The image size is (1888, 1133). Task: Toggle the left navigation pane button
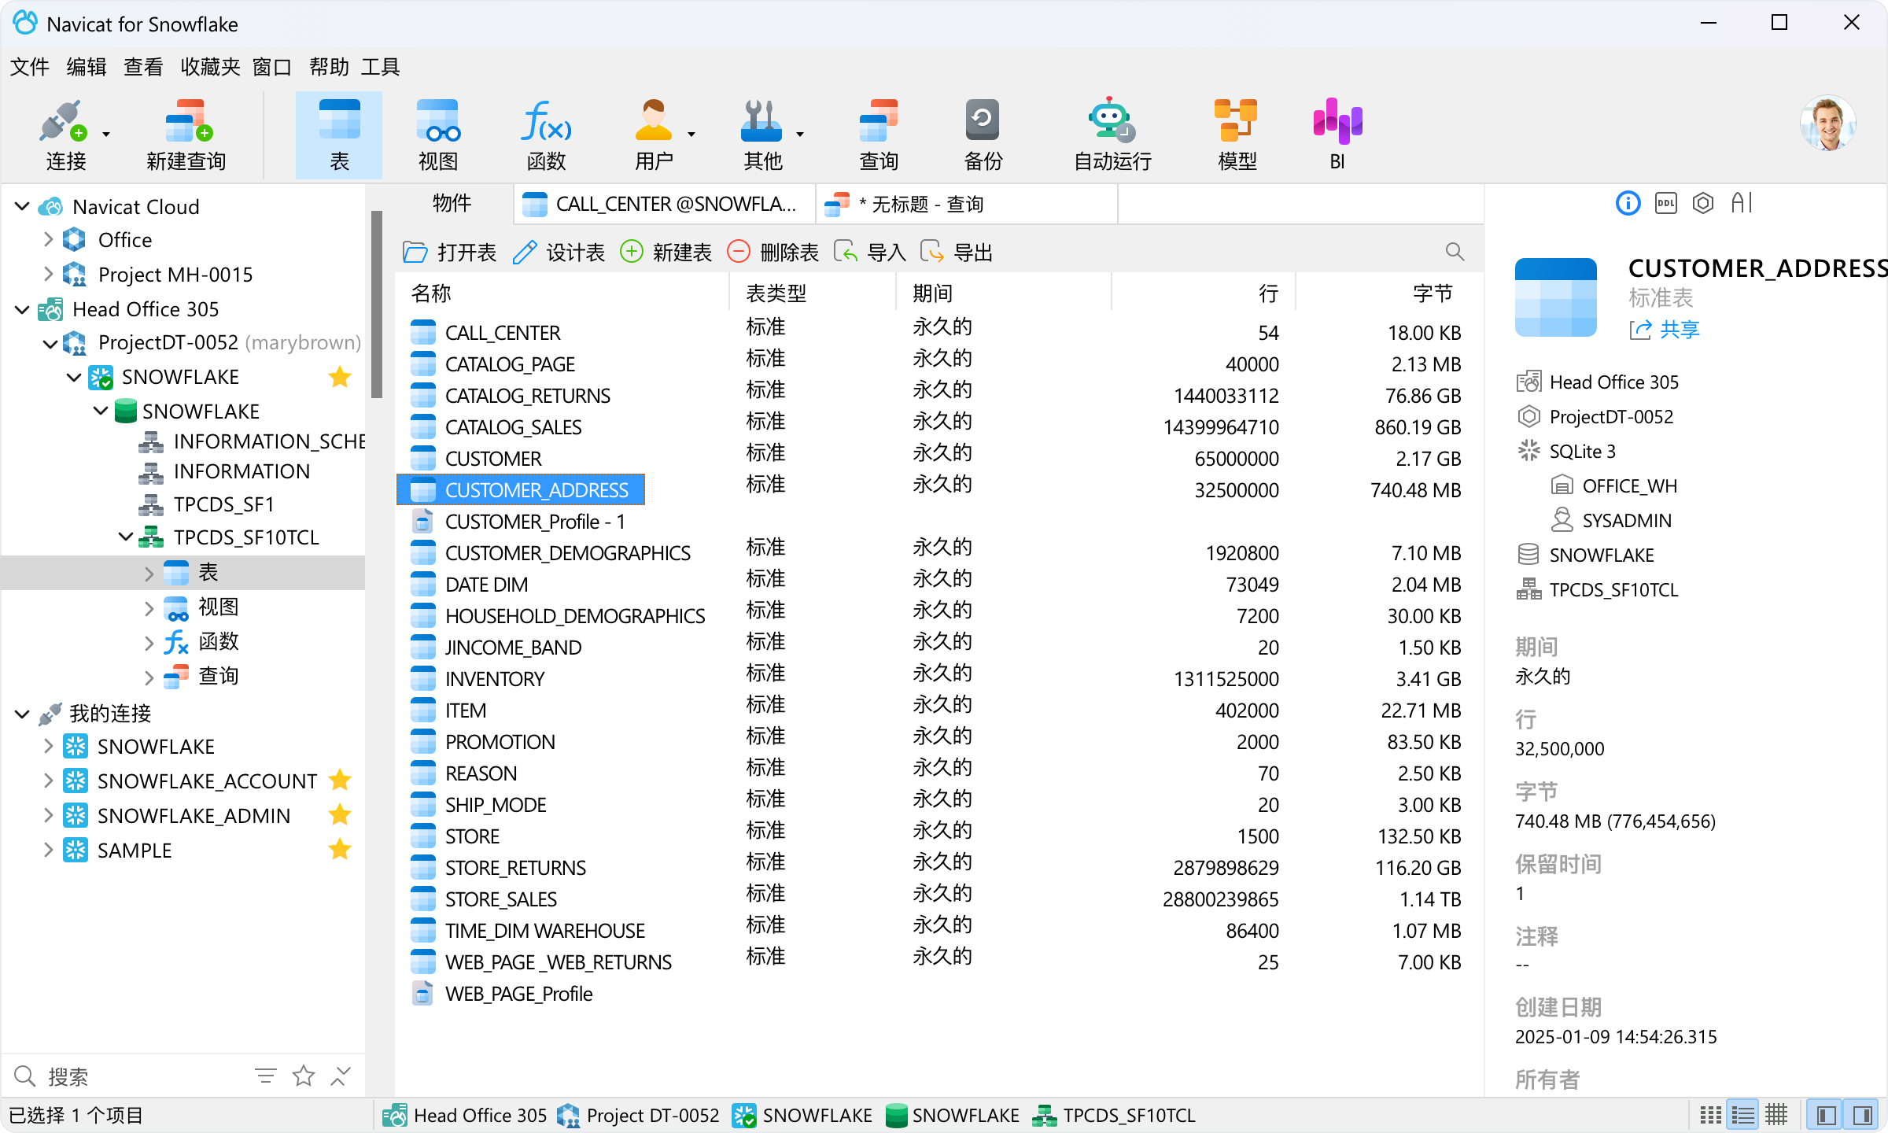pyautogui.click(x=1827, y=1115)
